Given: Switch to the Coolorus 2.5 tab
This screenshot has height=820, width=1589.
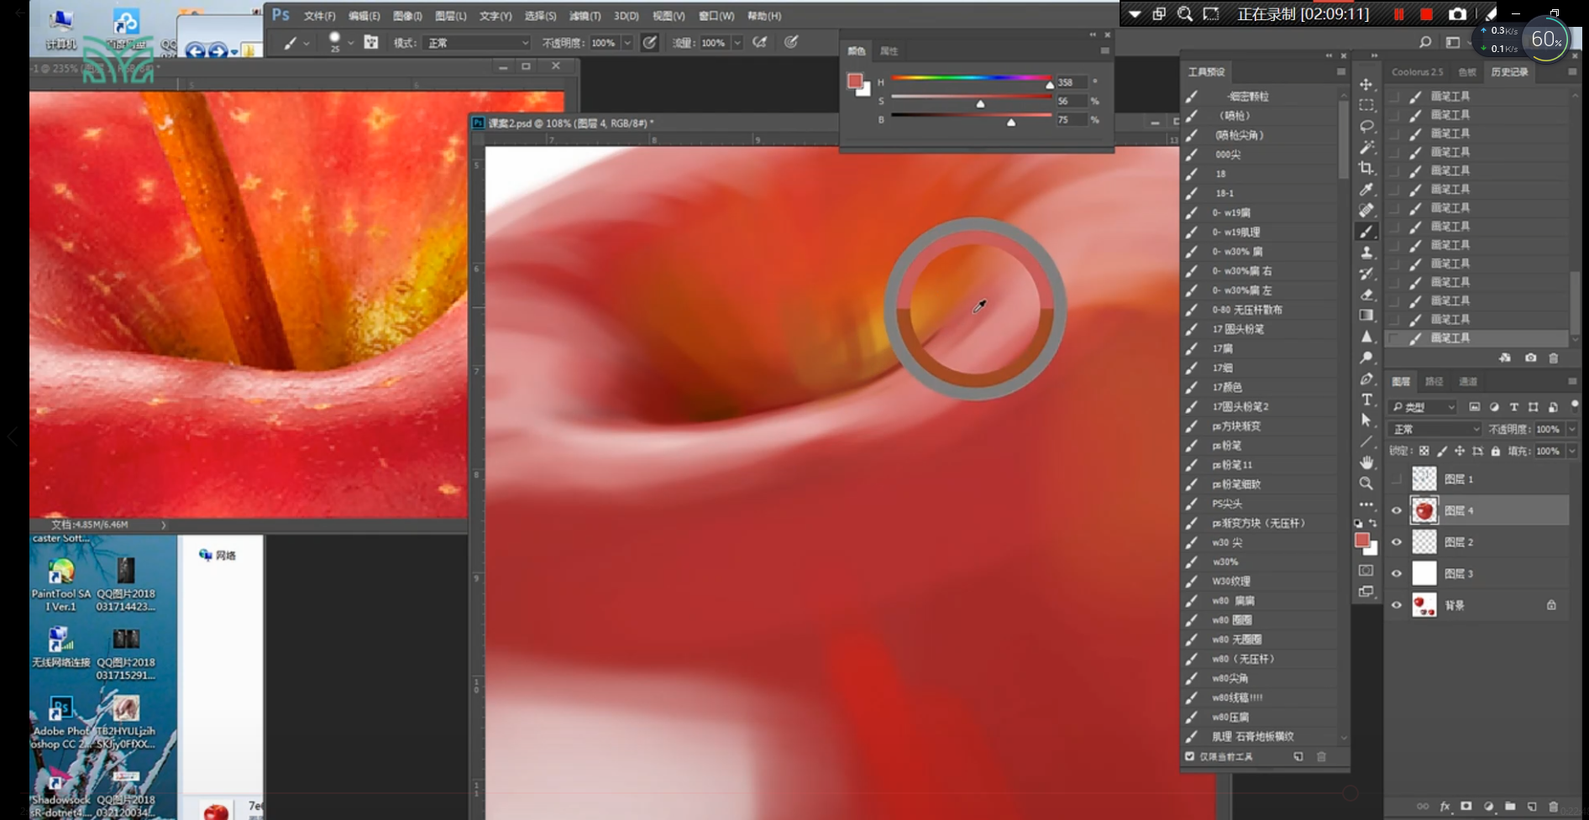Looking at the screenshot, I should (1417, 72).
